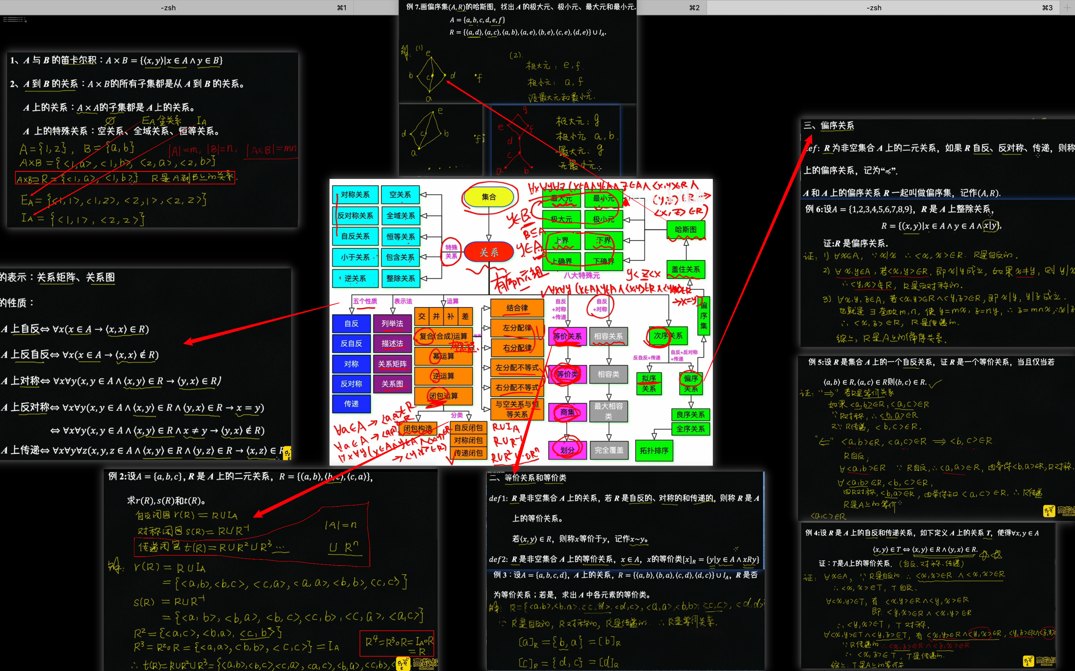
Task: Click the purple 关系矩阵 box
Action: coord(392,364)
